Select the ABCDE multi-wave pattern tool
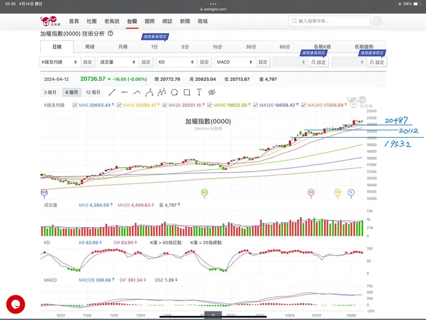The width and height of the screenshot is (426, 320). tap(162, 92)
